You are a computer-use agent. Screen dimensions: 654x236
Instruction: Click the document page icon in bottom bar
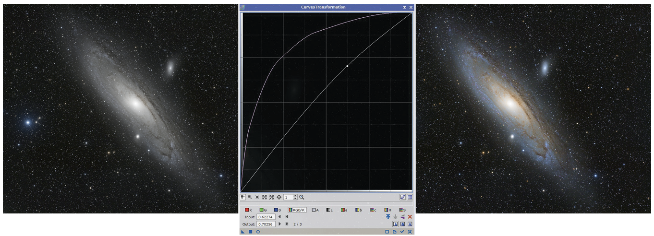point(395,232)
